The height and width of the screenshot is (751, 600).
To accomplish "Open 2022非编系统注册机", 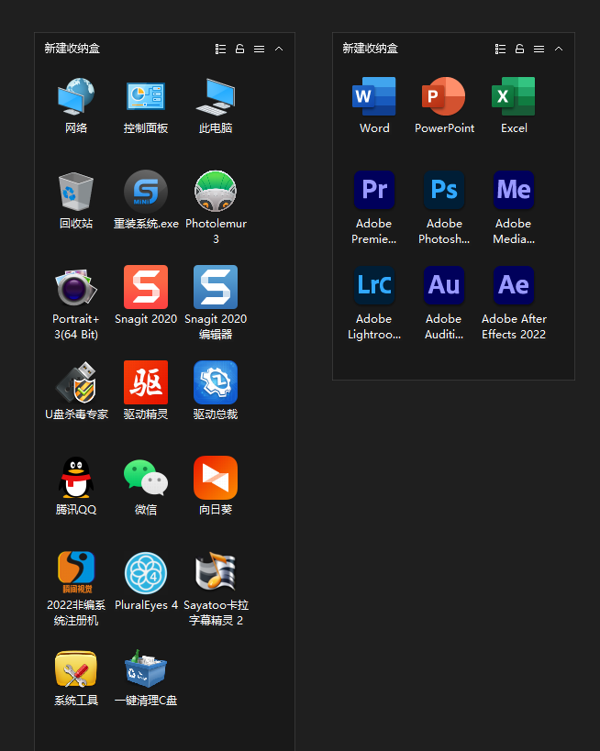I will coord(76,573).
